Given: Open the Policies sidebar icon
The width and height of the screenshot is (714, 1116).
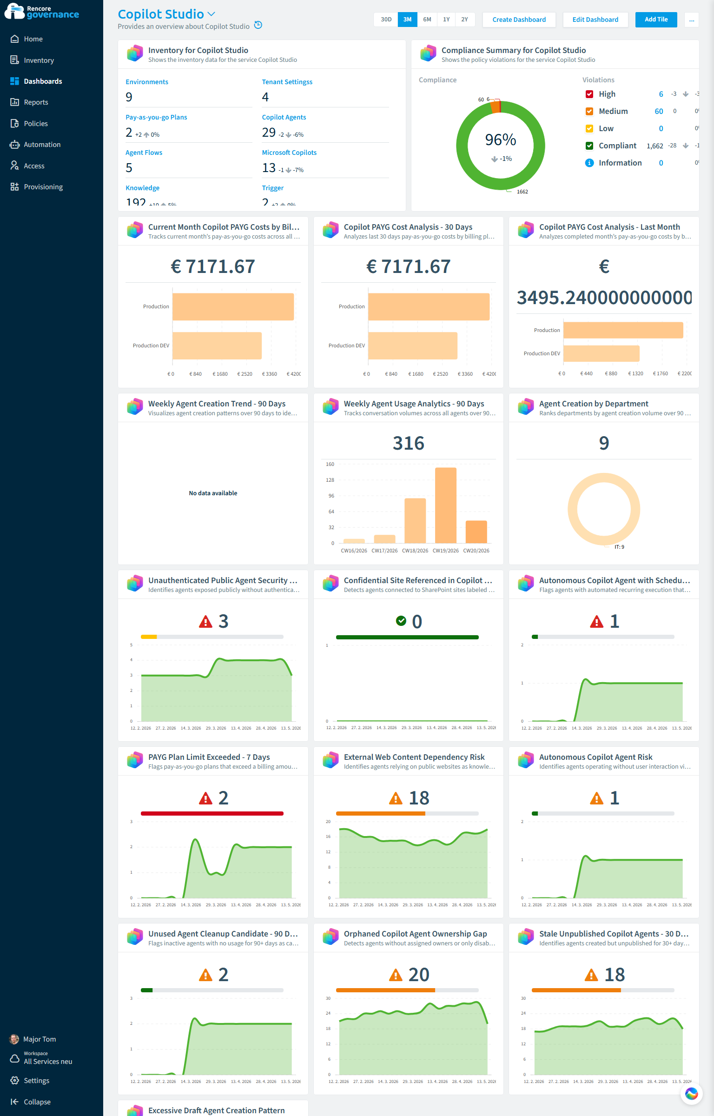Looking at the screenshot, I should [x=14, y=123].
